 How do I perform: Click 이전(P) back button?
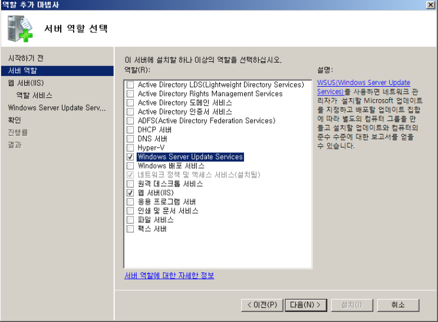point(262,305)
